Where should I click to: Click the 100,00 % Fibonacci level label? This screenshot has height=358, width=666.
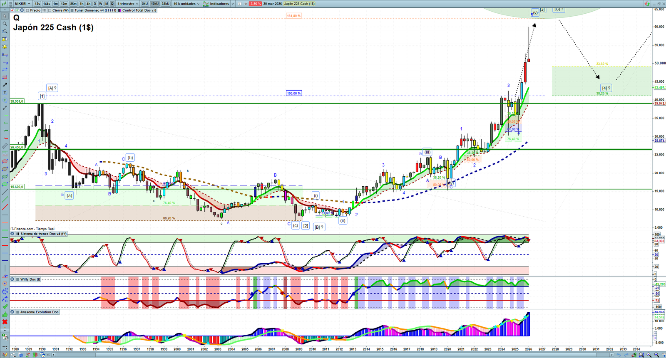[x=293, y=93]
